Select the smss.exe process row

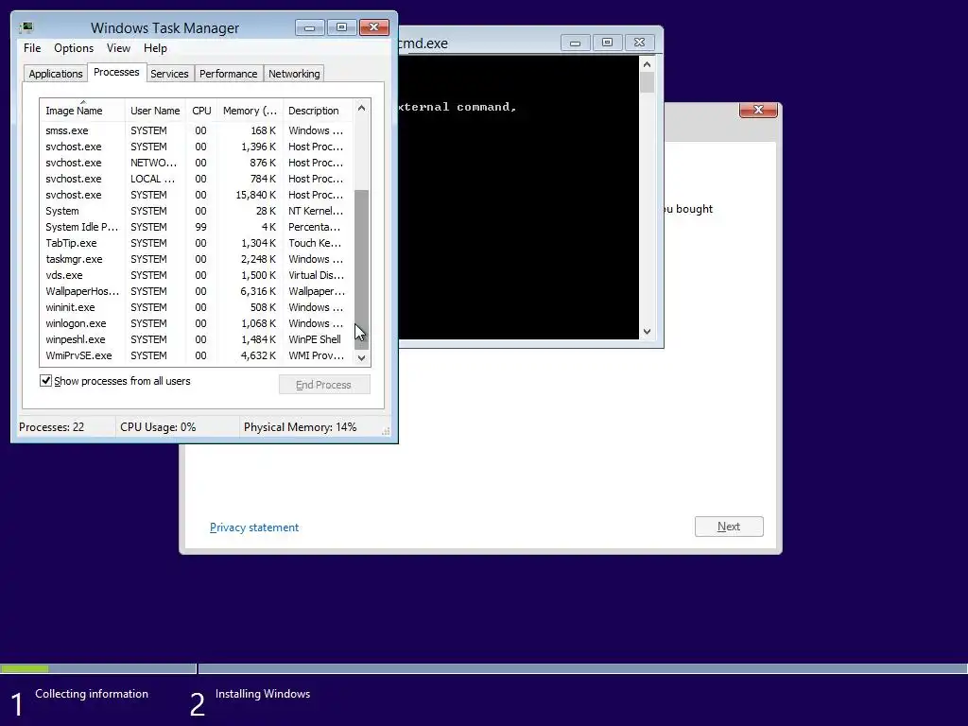(x=197, y=130)
